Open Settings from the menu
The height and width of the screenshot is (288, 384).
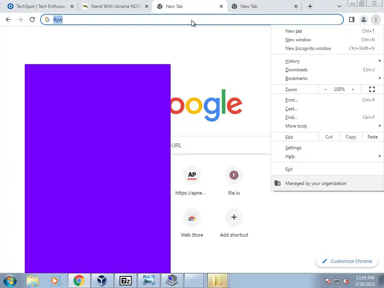pos(327,148)
